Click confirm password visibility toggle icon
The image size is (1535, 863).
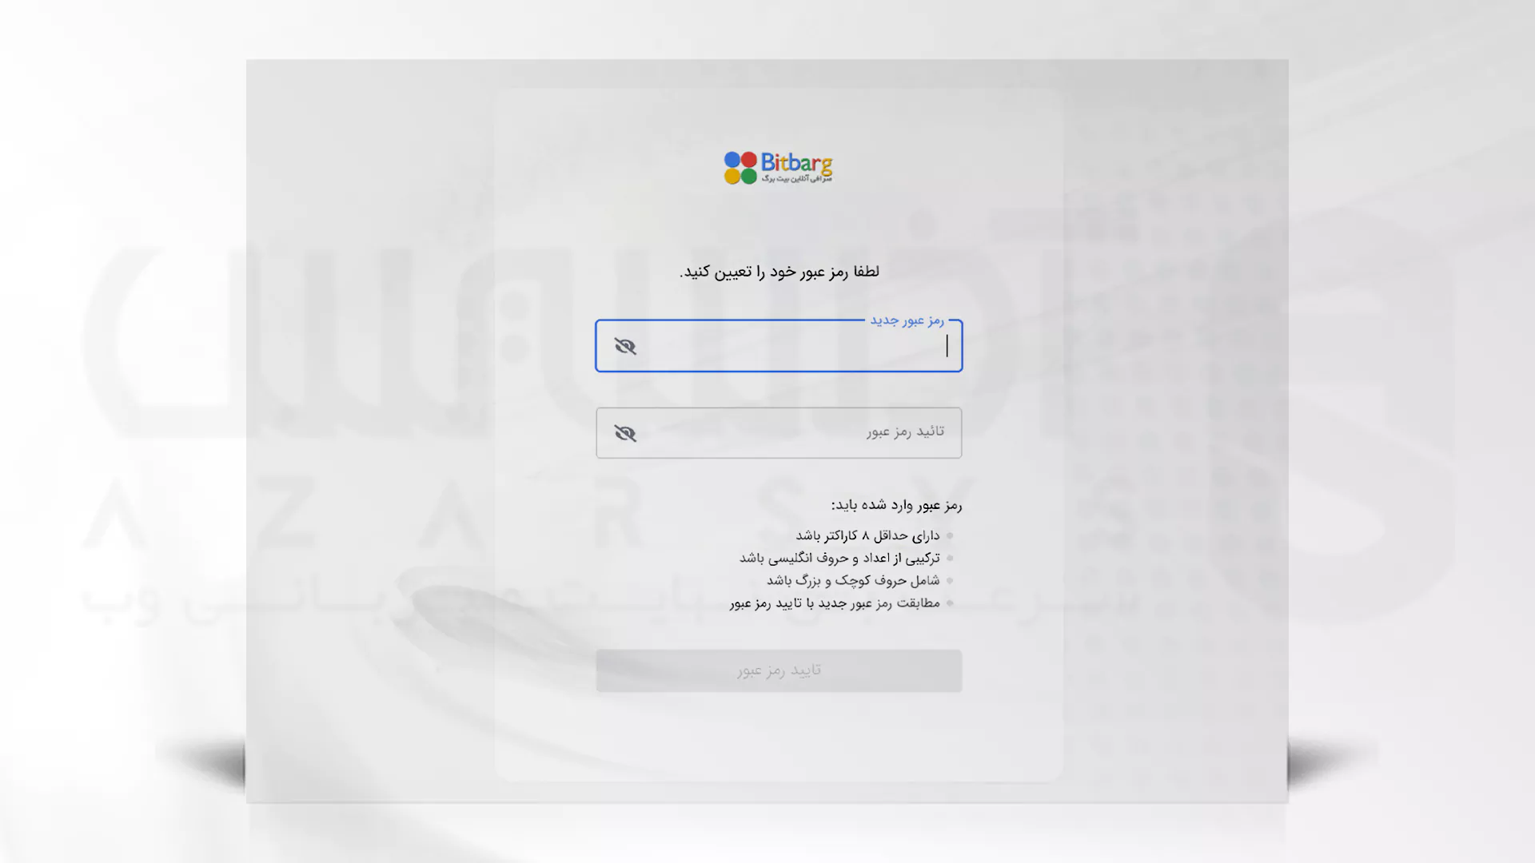point(625,432)
